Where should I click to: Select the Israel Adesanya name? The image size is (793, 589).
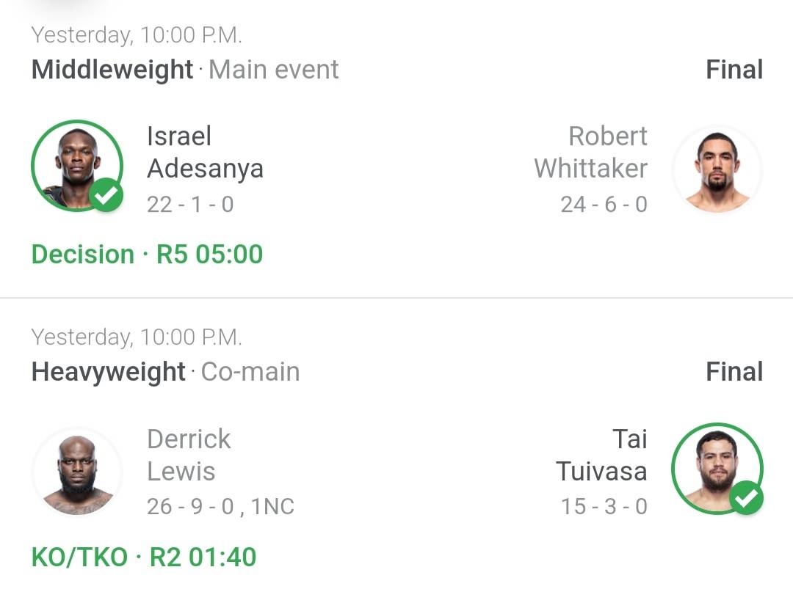pyautogui.click(x=205, y=152)
